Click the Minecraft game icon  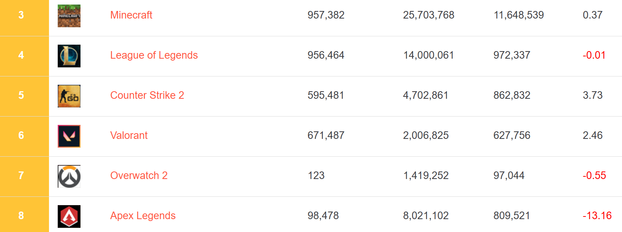point(69,16)
